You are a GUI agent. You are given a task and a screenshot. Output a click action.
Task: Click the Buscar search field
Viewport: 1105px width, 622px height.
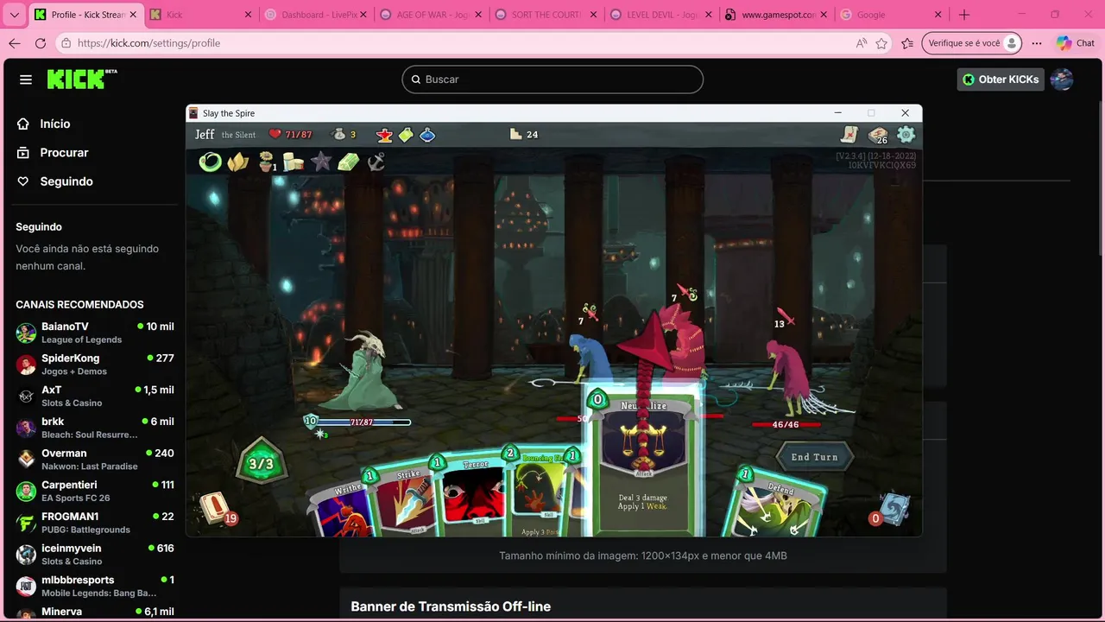pyautogui.click(x=552, y=79)
